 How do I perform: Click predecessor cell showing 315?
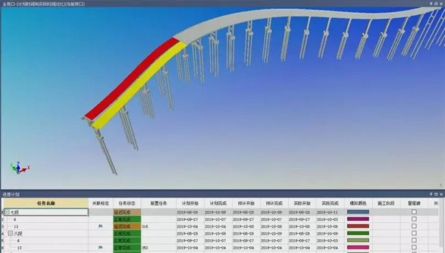pyautogui.click(x=159, y=226)
